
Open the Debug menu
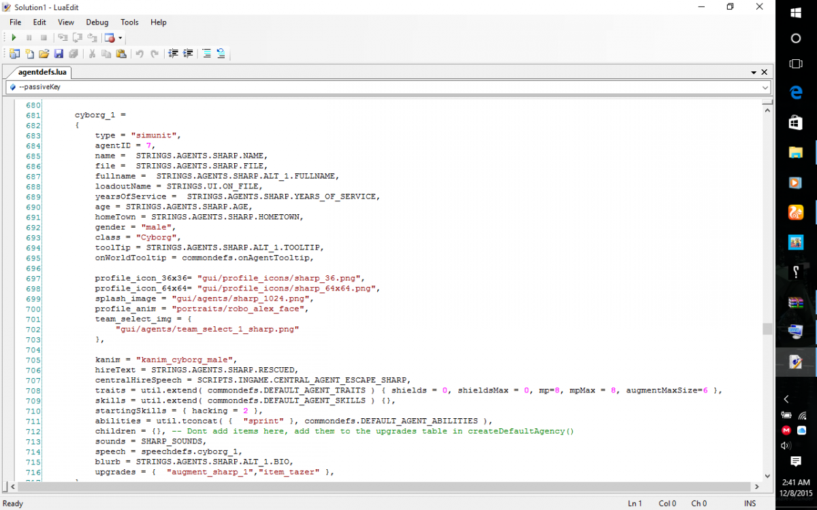(97, 22)
